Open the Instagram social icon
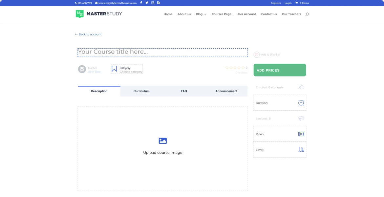 [153, 3]
